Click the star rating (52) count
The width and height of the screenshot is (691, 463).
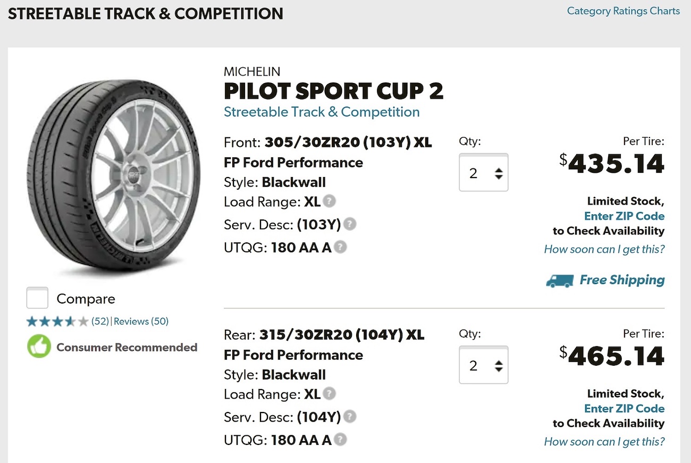point(99,321)
